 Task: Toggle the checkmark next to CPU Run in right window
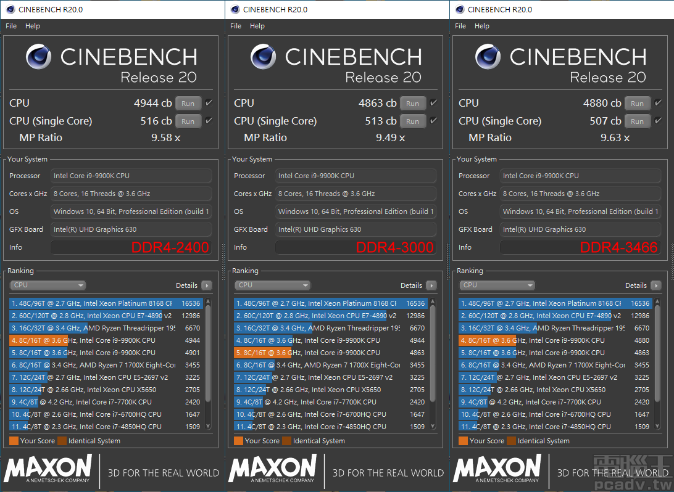tap(659, 103)
